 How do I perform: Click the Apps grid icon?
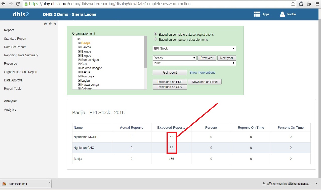[x=257, y=14]
